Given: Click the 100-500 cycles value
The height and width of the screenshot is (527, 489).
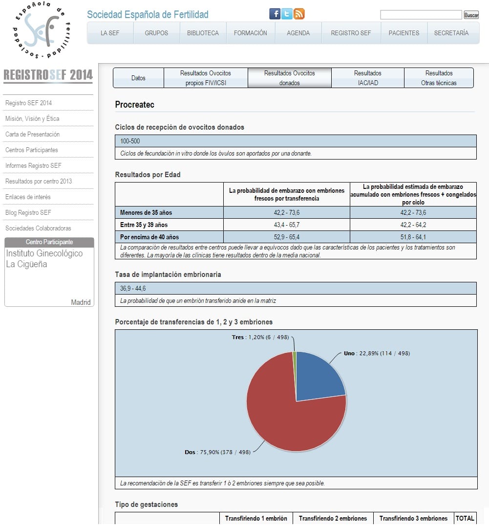Looking at the screenshot, I should [x=130, y=141].
